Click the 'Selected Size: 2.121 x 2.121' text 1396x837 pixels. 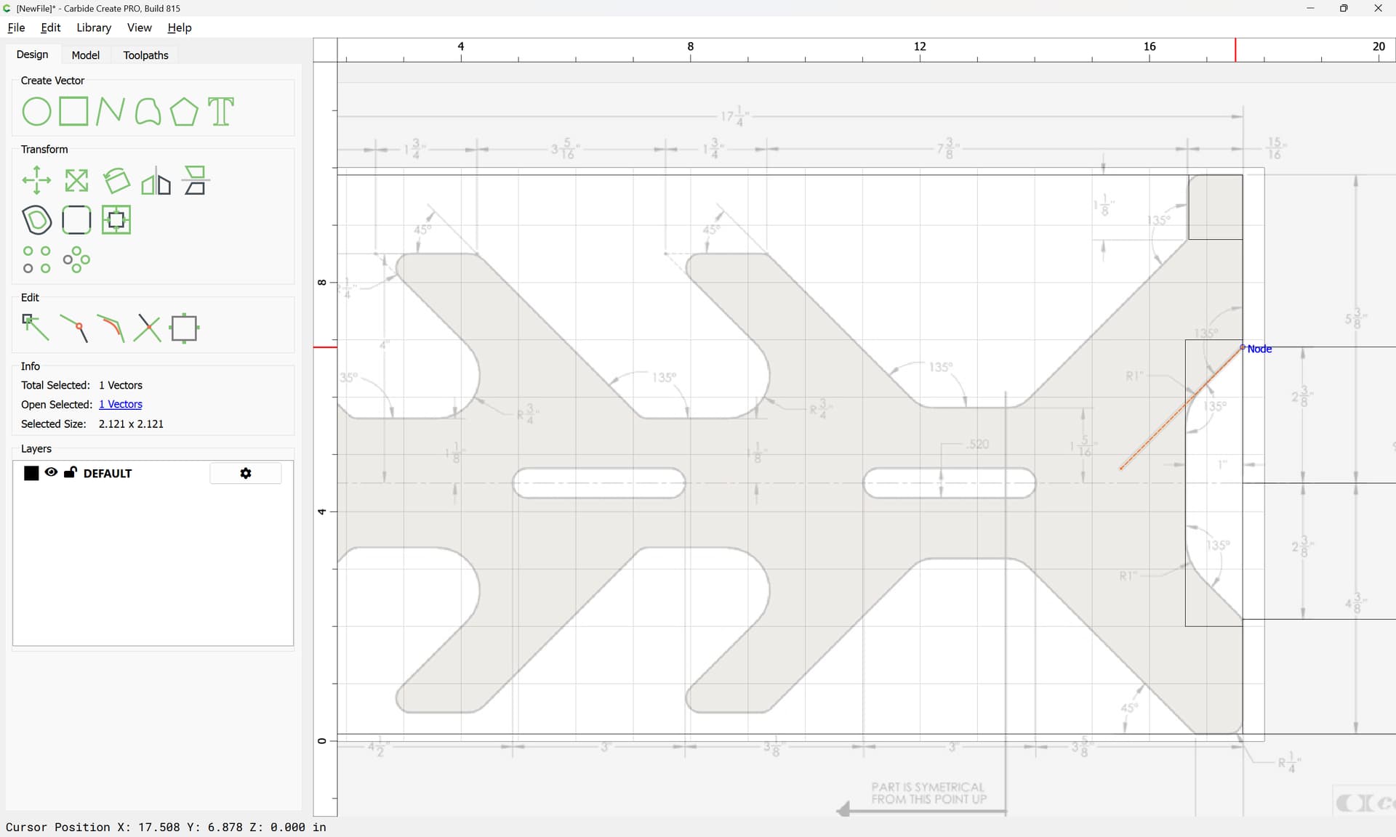click(x=92, y=424)
